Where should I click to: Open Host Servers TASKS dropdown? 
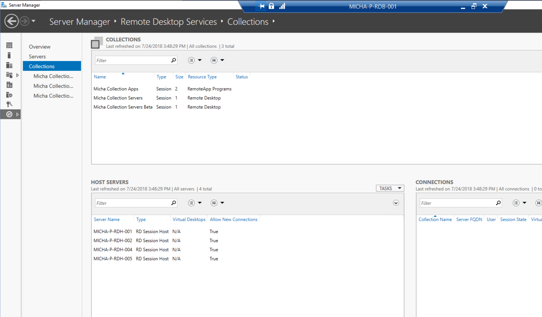point(390,188)
